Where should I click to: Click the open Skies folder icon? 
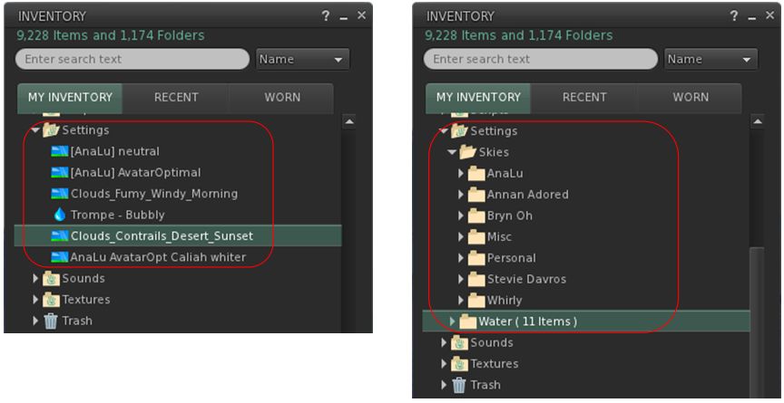point(468,152)
